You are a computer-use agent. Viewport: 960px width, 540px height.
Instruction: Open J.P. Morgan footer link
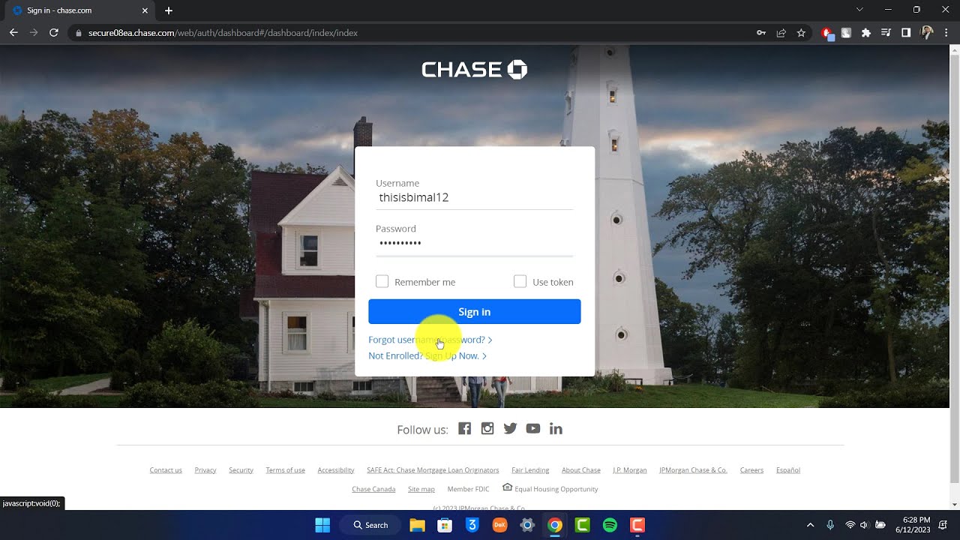pos(630,470)
